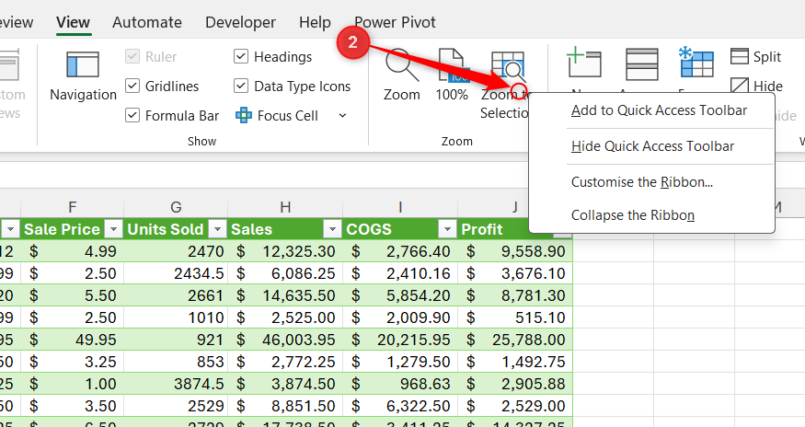Select the Units Sold cell 1010

coord(176,317)
